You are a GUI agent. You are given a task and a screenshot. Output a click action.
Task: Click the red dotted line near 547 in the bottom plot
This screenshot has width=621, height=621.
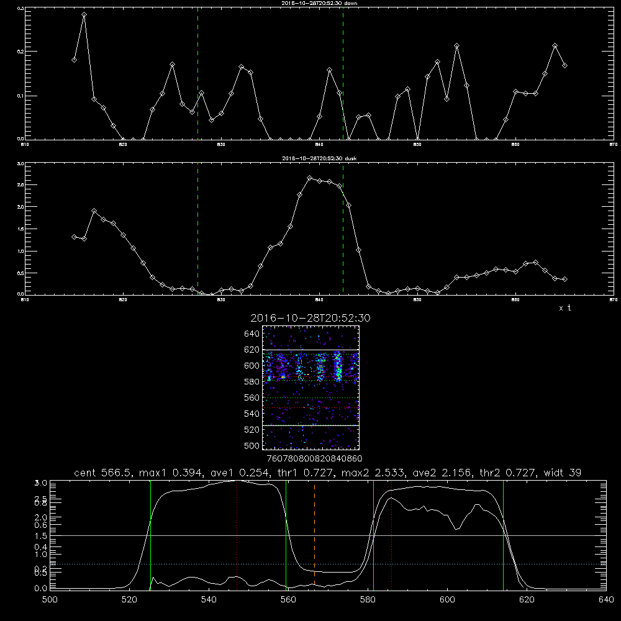(x=237, y=535)
